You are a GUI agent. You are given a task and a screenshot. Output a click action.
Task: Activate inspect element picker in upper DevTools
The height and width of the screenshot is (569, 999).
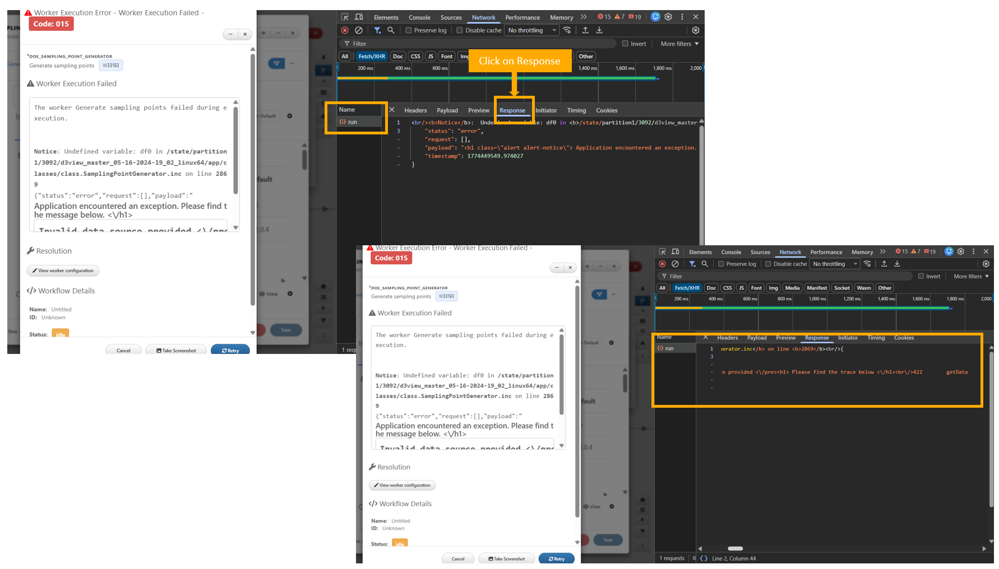click(x=345, y=17)
